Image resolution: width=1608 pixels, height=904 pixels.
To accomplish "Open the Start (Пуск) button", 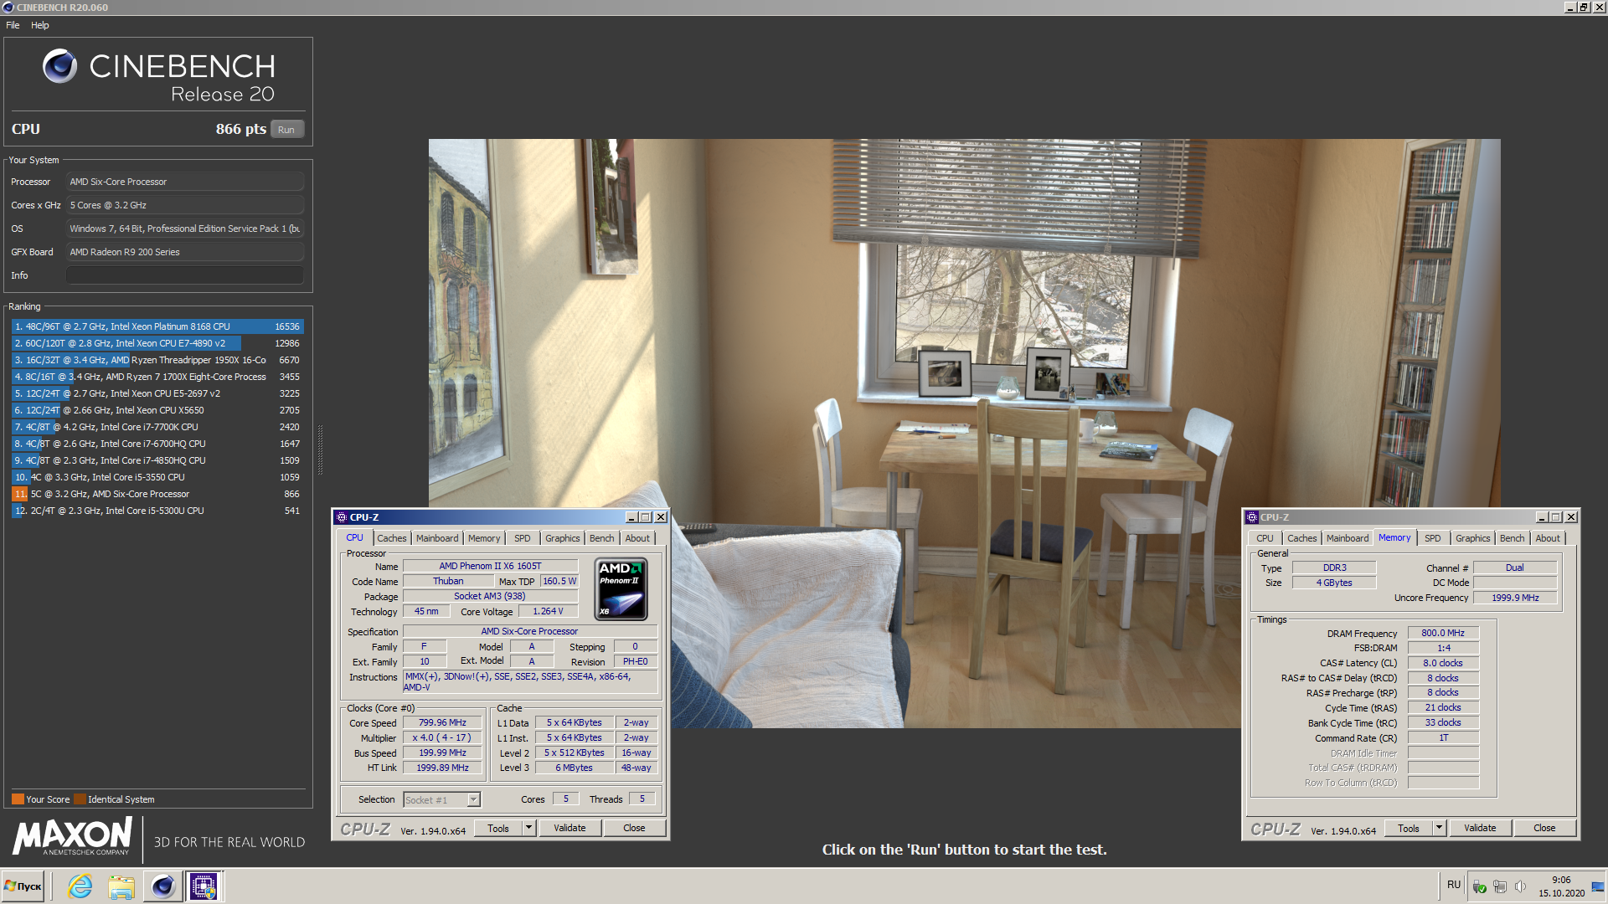I will (23, 886).
